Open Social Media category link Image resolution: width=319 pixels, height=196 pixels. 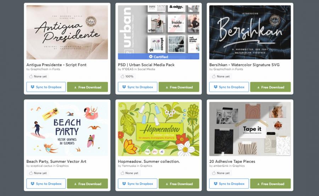click(146, 69)
